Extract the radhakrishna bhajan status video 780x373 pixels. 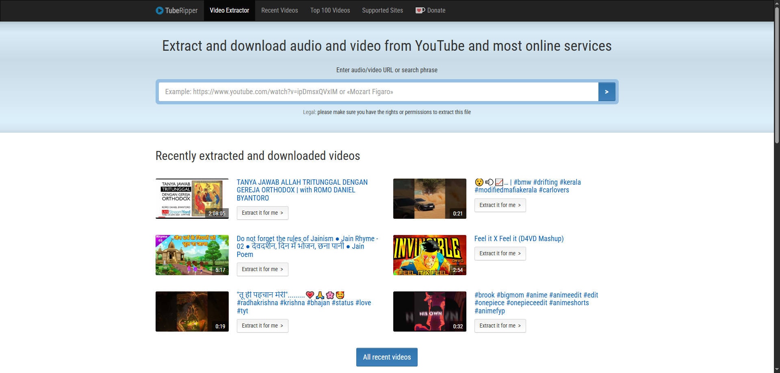point(262,326)
